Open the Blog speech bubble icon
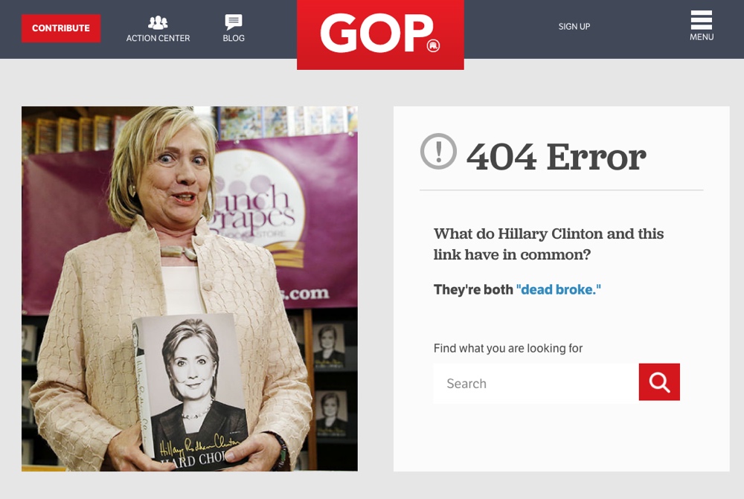 [234, 22]
